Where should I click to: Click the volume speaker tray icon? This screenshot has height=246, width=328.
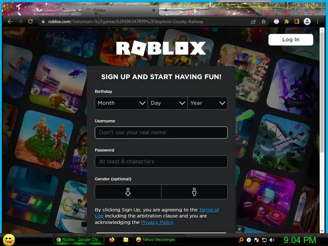point(272,240)
